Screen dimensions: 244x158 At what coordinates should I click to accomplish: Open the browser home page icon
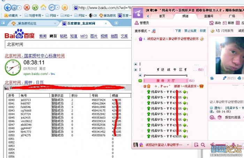coord(44,7)
